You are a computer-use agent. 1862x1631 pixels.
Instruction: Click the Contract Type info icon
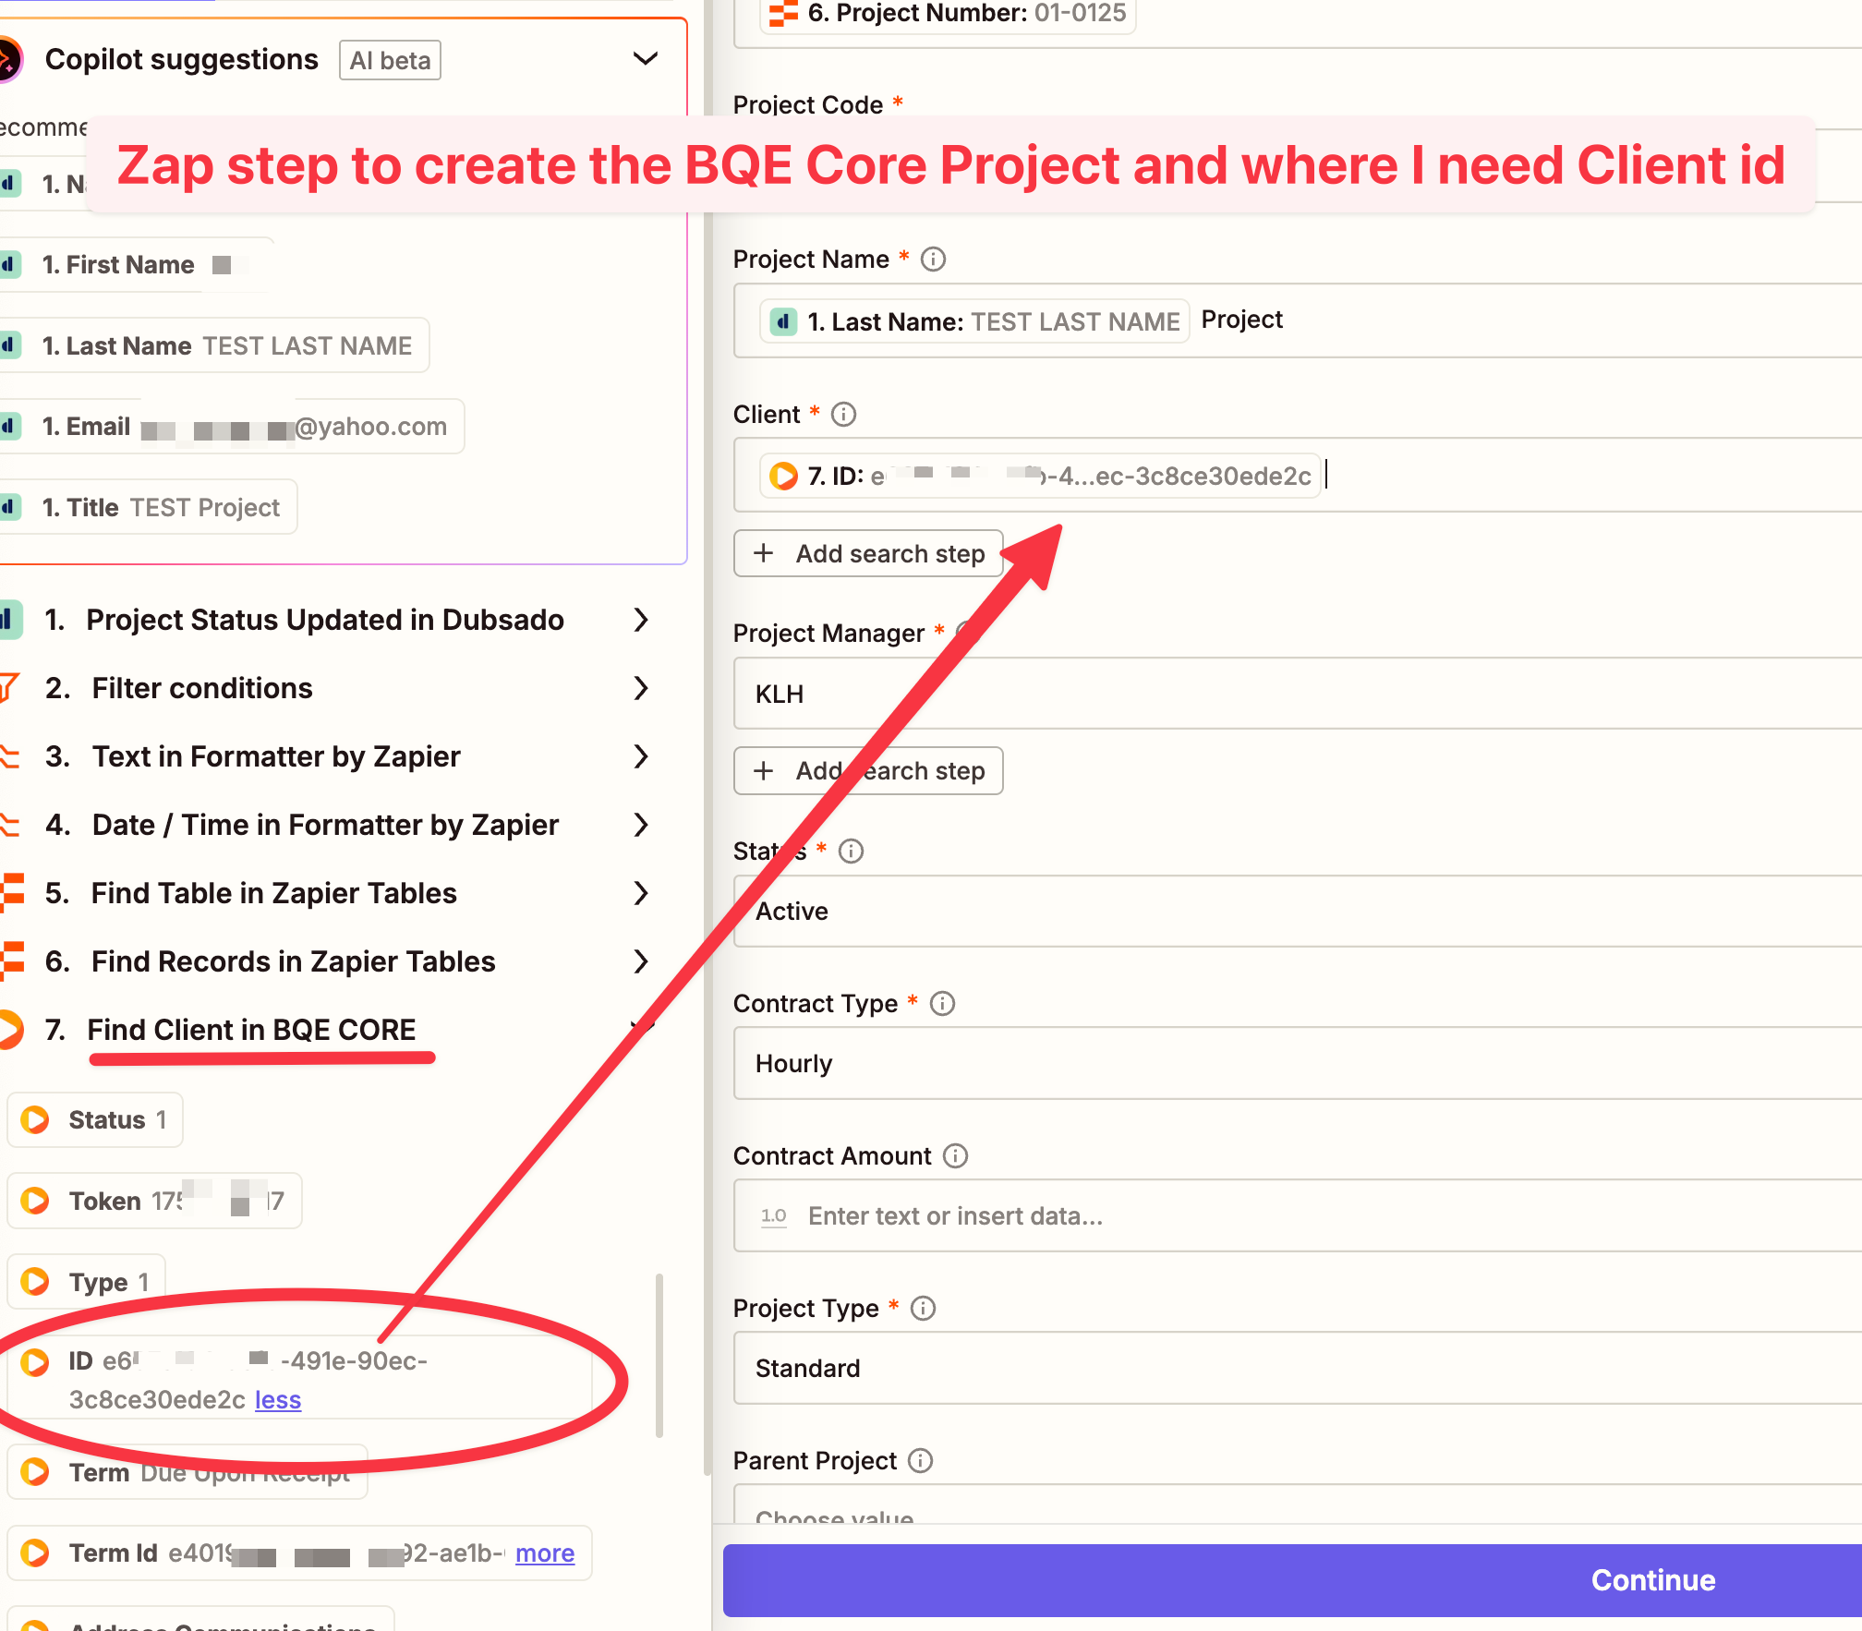(x=942, y=1003)
